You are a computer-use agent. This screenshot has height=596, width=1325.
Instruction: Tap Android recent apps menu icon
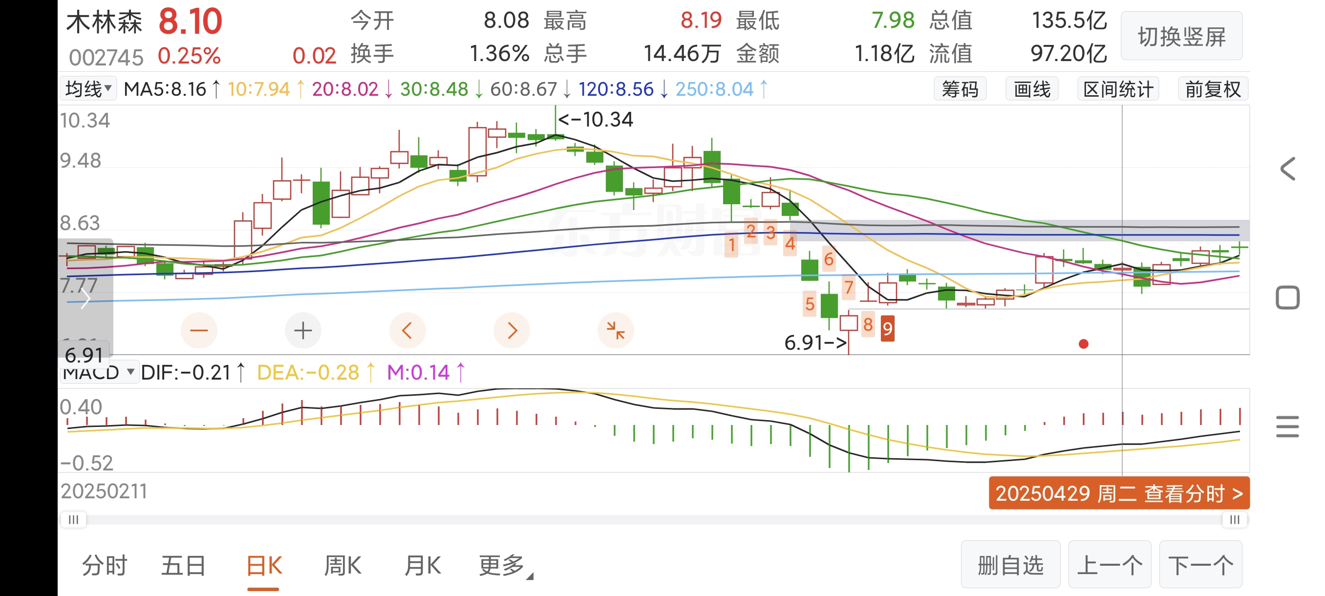pyautogui.click(x=1287, y=426)
